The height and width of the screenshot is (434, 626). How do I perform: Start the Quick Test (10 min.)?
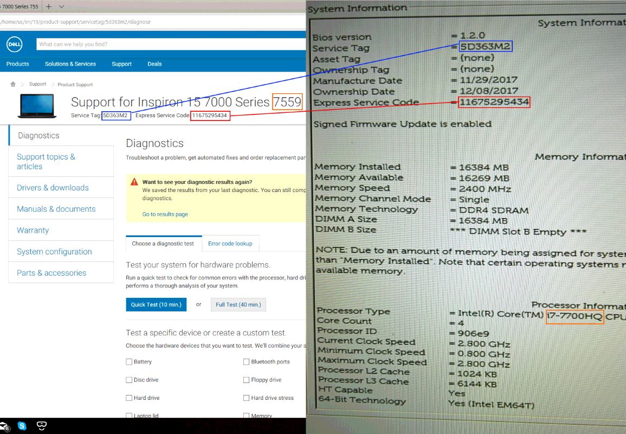[156, 304]
